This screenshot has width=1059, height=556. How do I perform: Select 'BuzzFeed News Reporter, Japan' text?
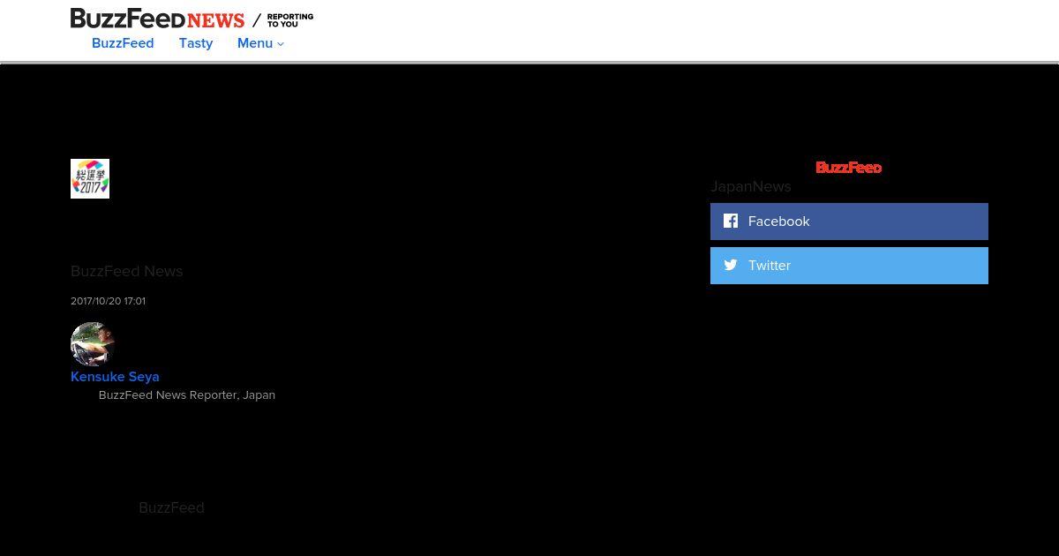click(x=187, y=395)
